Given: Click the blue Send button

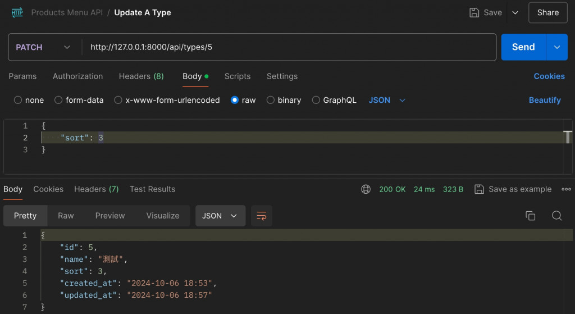Looking at the screenshot, I should (523, 47).
